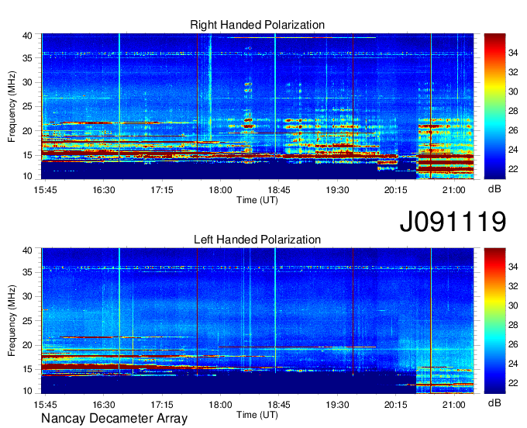Screen dimensions: 527x428
Task: Click 30 MHz frequency tick of Left Handed plot
Action: tap(27, 296)
